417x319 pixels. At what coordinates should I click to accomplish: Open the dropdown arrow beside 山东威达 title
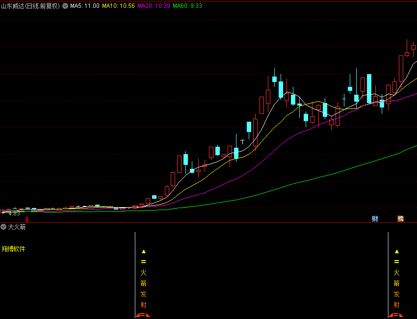point(65,6)
